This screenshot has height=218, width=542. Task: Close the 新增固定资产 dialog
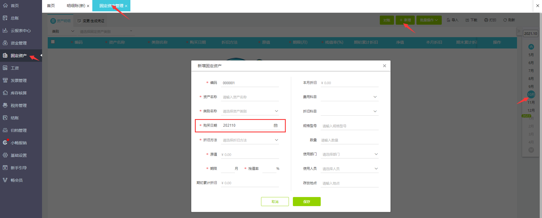click(x=384, y=66)
